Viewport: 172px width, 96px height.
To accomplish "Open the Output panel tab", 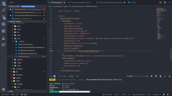I will click(x=77, y=76).
